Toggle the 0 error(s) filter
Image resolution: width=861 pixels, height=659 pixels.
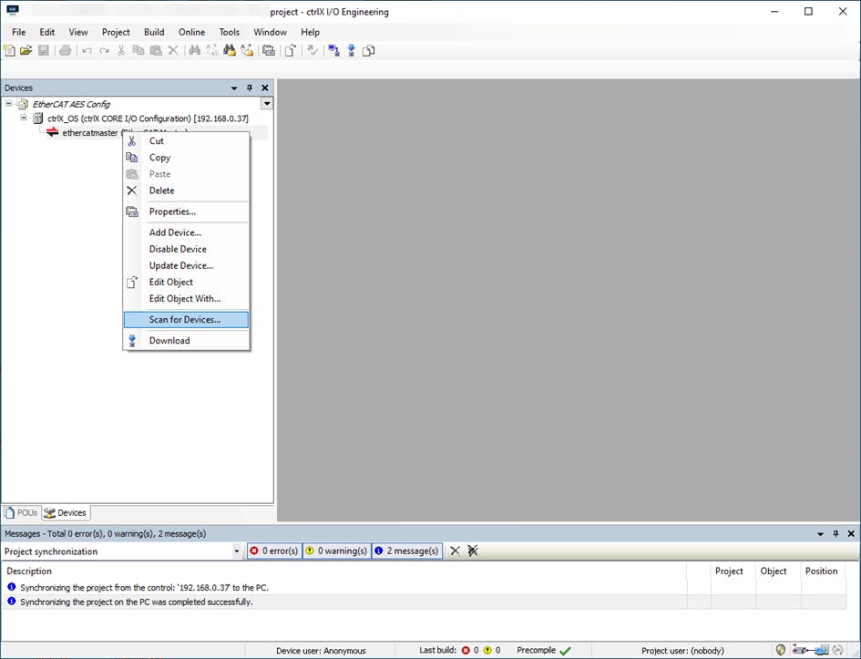274,551
